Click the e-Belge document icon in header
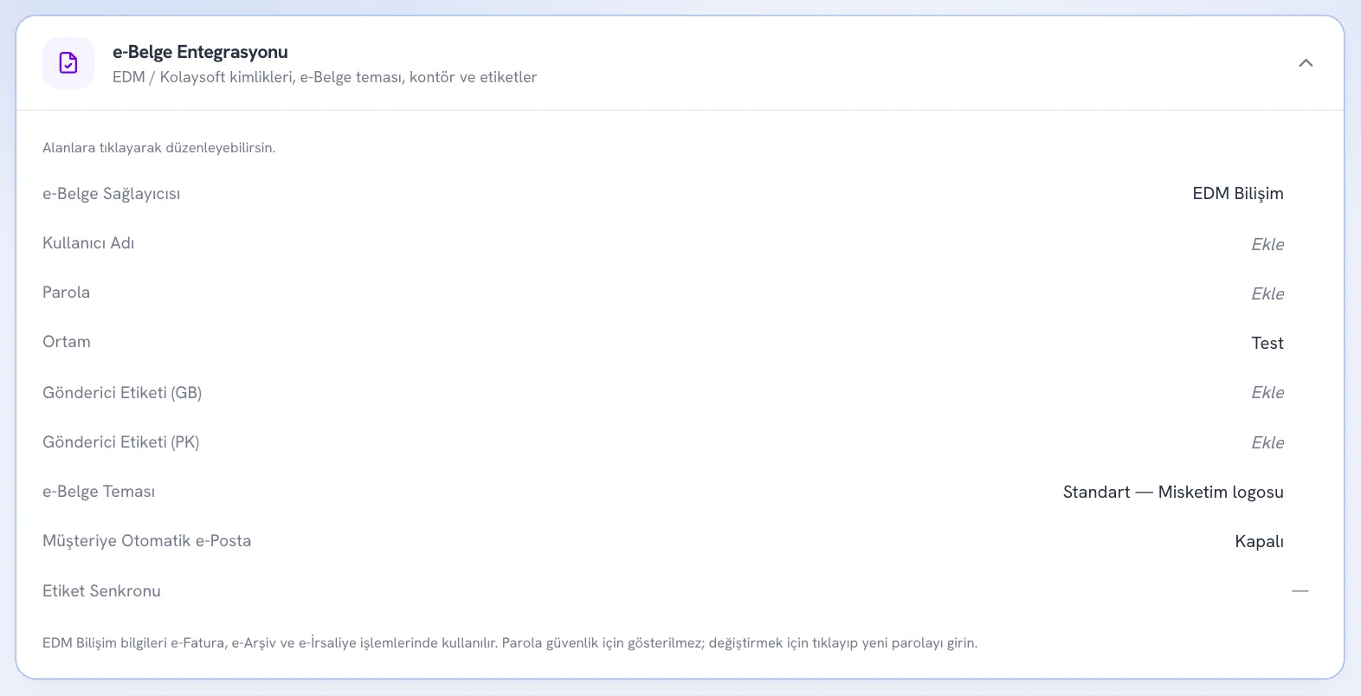Viewport: 1361px width, 696px height. (x=68, y=63)
